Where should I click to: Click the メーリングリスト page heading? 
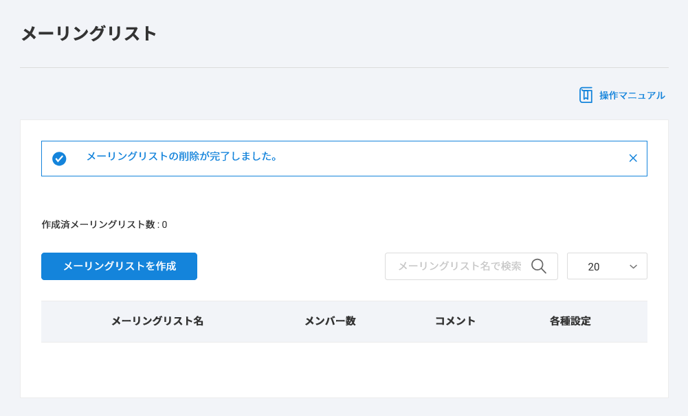coord(89,34)
